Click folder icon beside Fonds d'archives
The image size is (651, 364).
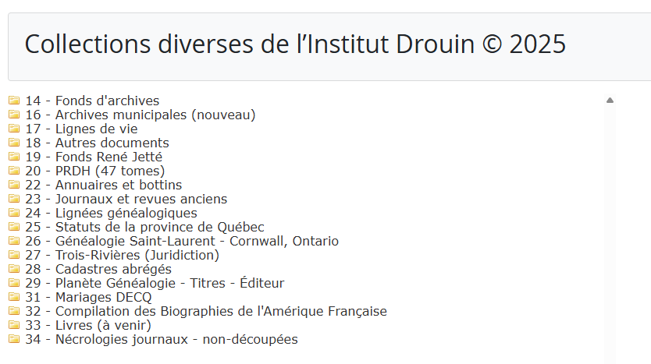14,101
